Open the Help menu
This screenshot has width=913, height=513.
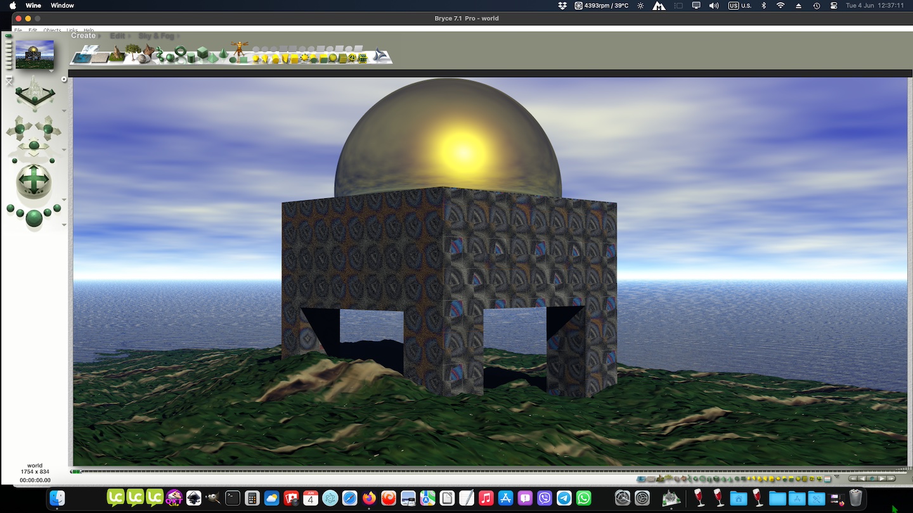[x=89, y=30]
